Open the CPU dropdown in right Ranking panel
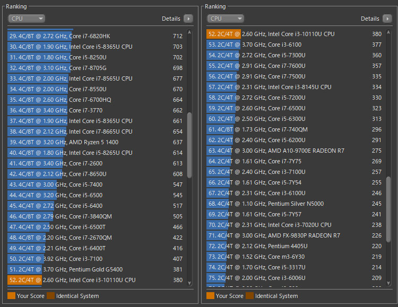The width and height of the screenshot is (398, 307). pos(226,19)
